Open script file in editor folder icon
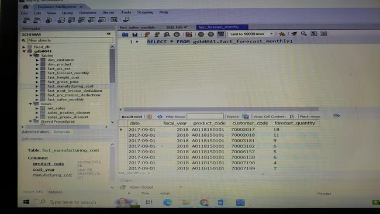Image resolution: width=380 pixels, height=214 pixels. point(125,34)
